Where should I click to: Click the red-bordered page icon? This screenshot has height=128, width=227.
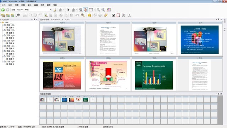coord(118,15)
